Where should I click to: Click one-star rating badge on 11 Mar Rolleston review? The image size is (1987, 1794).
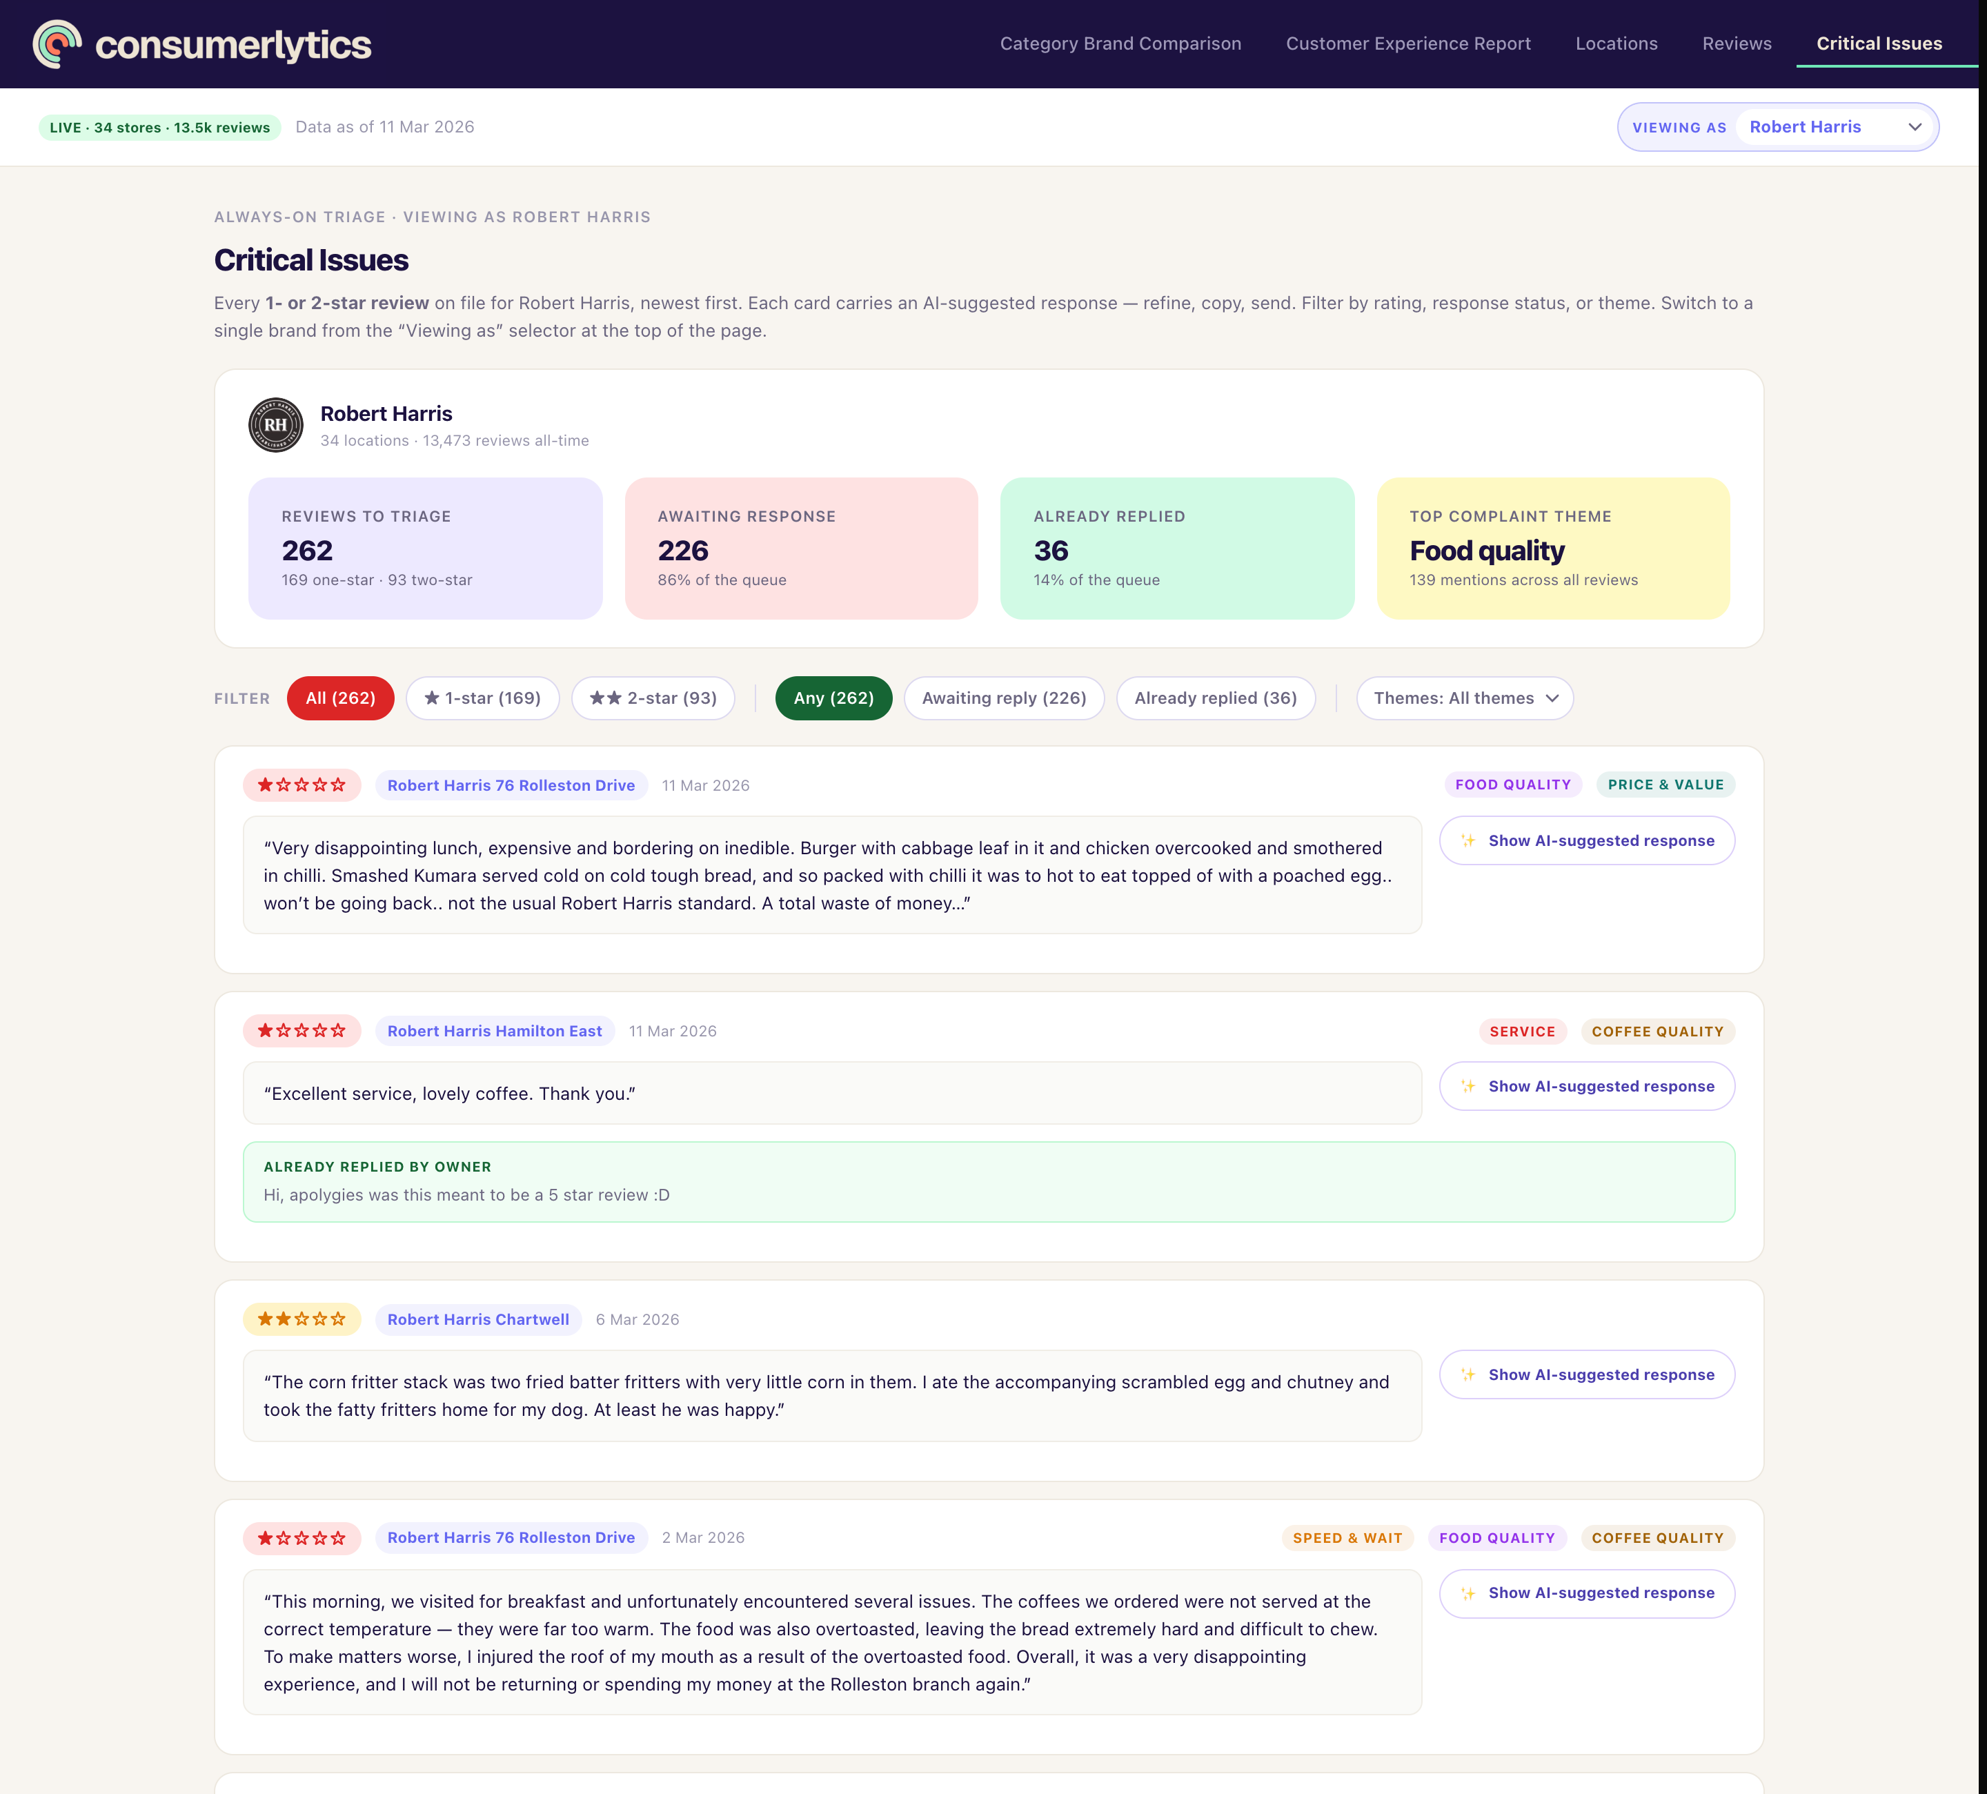pos(301,786)
